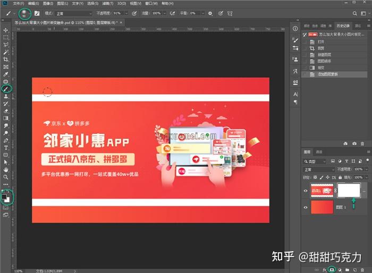Select the Magic Wand tool
This screenshot has height=273, width=372.
6,52
